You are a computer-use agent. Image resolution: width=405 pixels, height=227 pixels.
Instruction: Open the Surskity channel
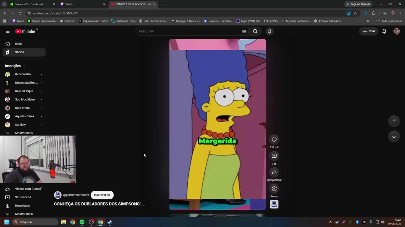24,125
